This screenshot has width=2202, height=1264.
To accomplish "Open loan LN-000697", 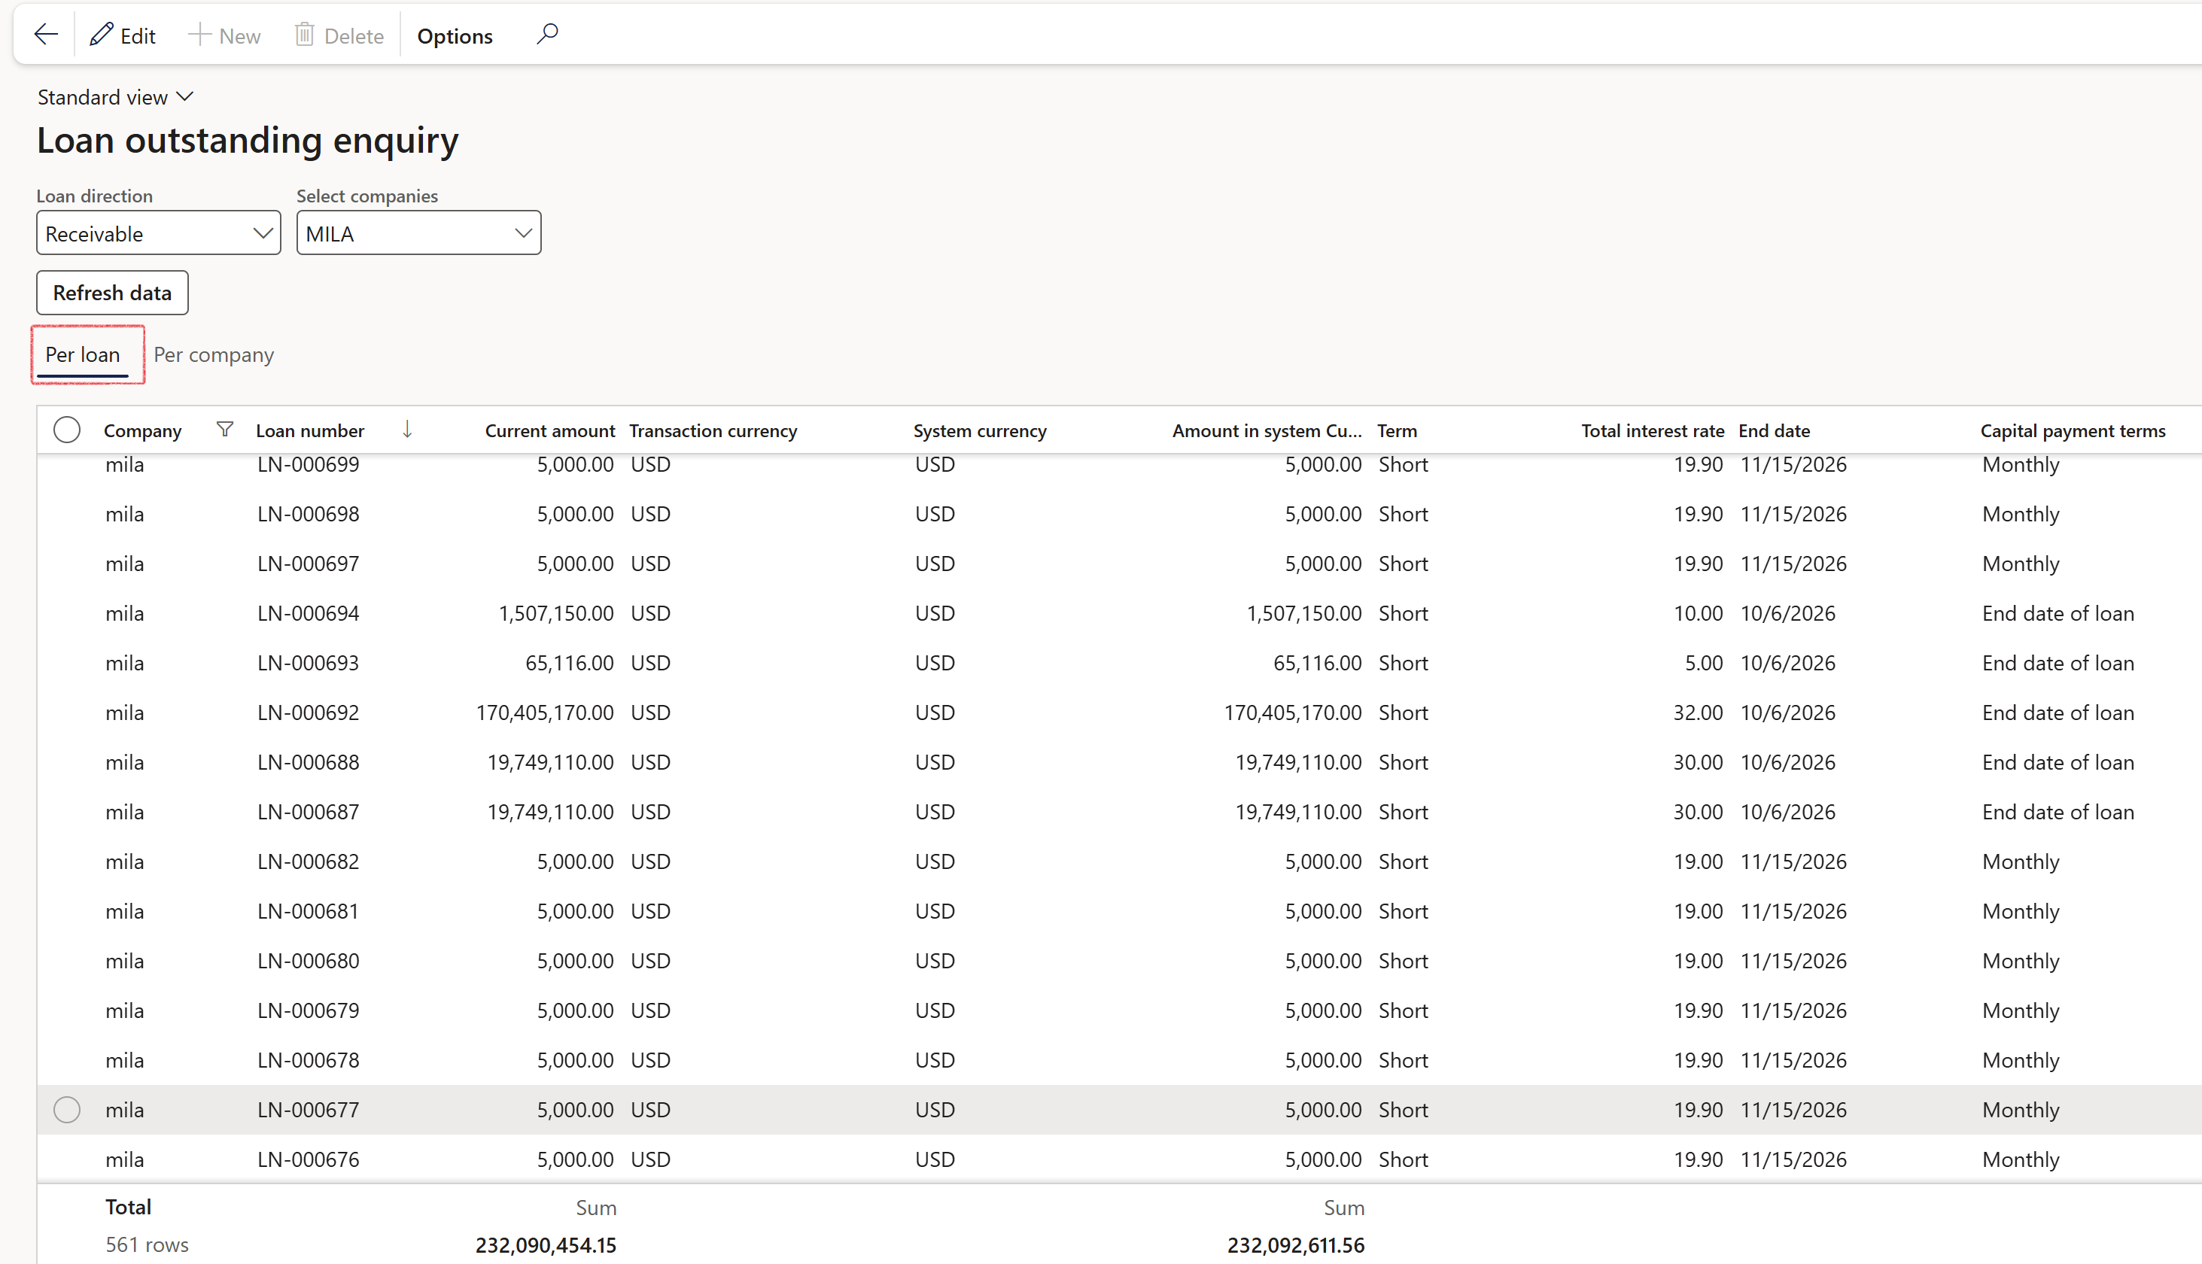I will tap(309, 564).
